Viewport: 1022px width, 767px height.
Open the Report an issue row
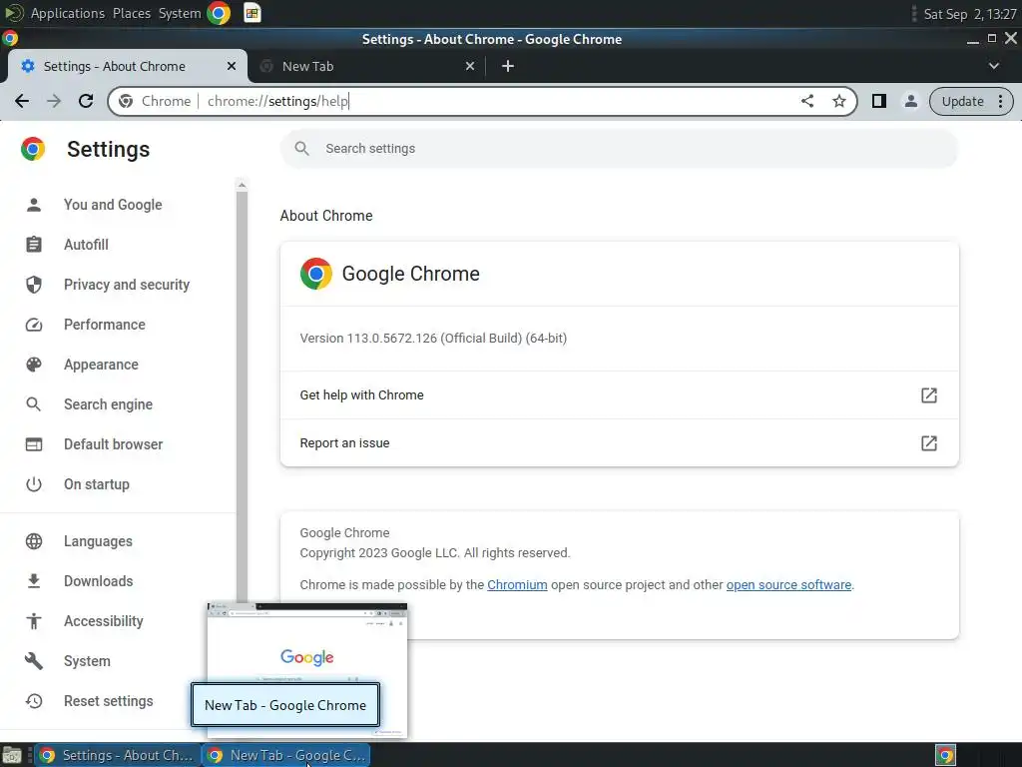coord(619,443)
